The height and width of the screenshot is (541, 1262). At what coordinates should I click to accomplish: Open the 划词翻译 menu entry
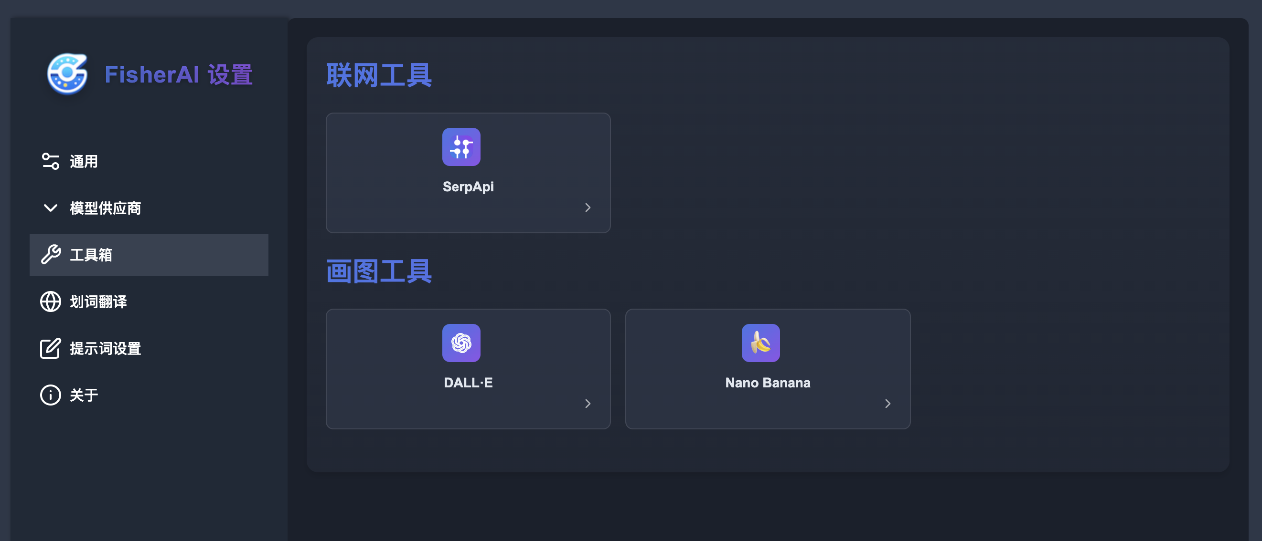point(149,302)
